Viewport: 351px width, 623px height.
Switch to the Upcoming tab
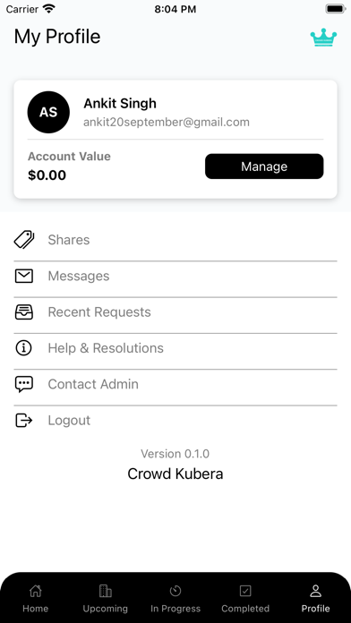106,599
